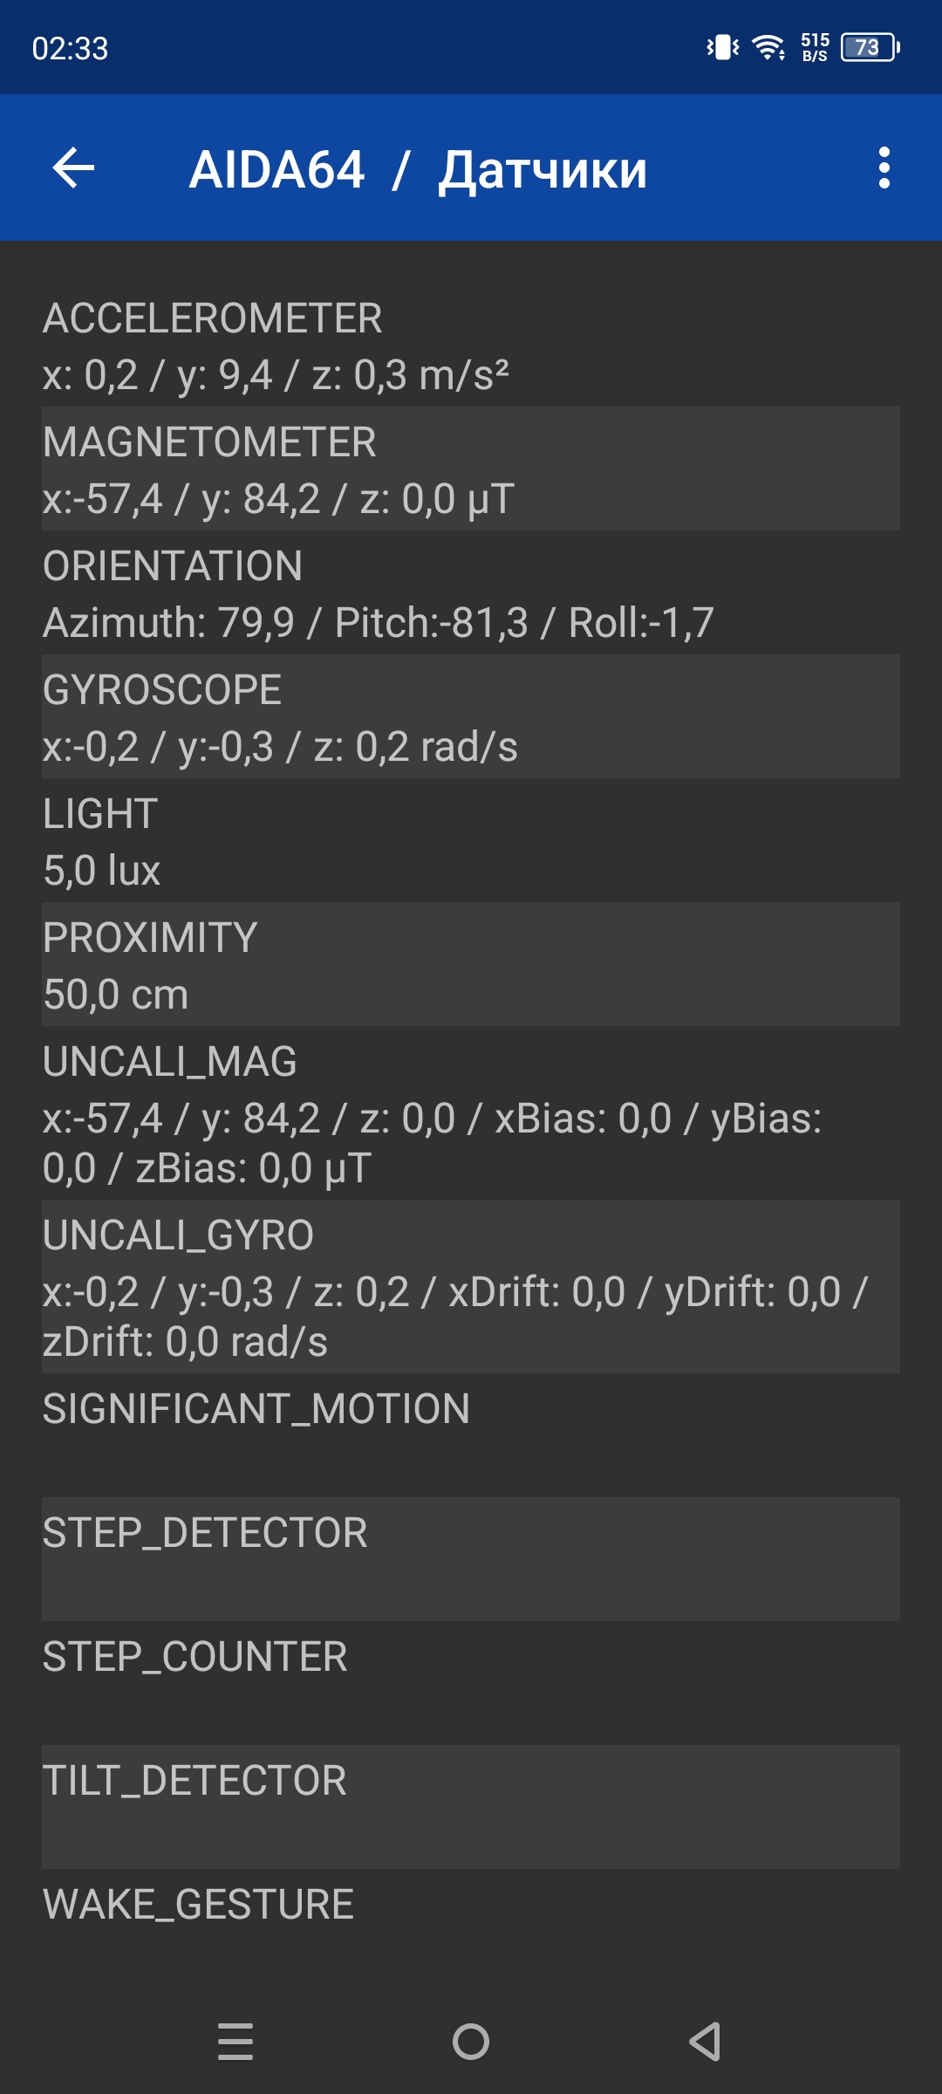This screenshot has height=2094, width=942.
Task: Tap the vibrate mode status icon
Action: 722,47
